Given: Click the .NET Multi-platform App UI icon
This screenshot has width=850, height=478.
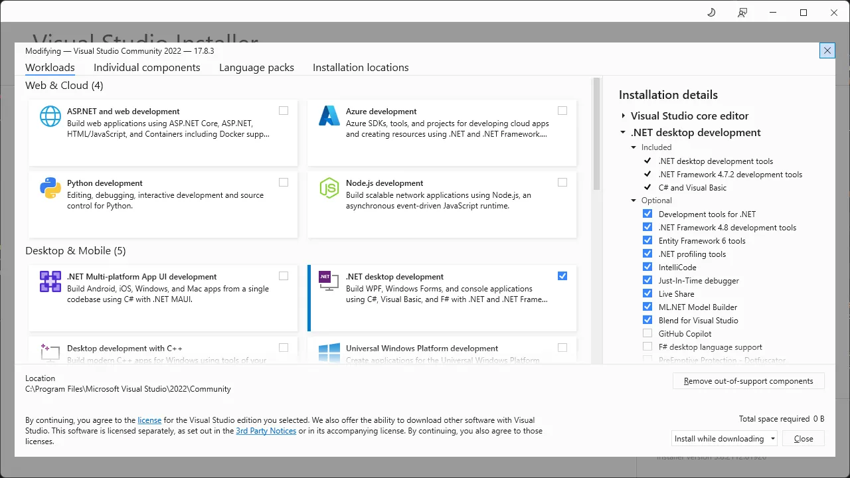Looking at the screenshot, I should coord(50,281).
